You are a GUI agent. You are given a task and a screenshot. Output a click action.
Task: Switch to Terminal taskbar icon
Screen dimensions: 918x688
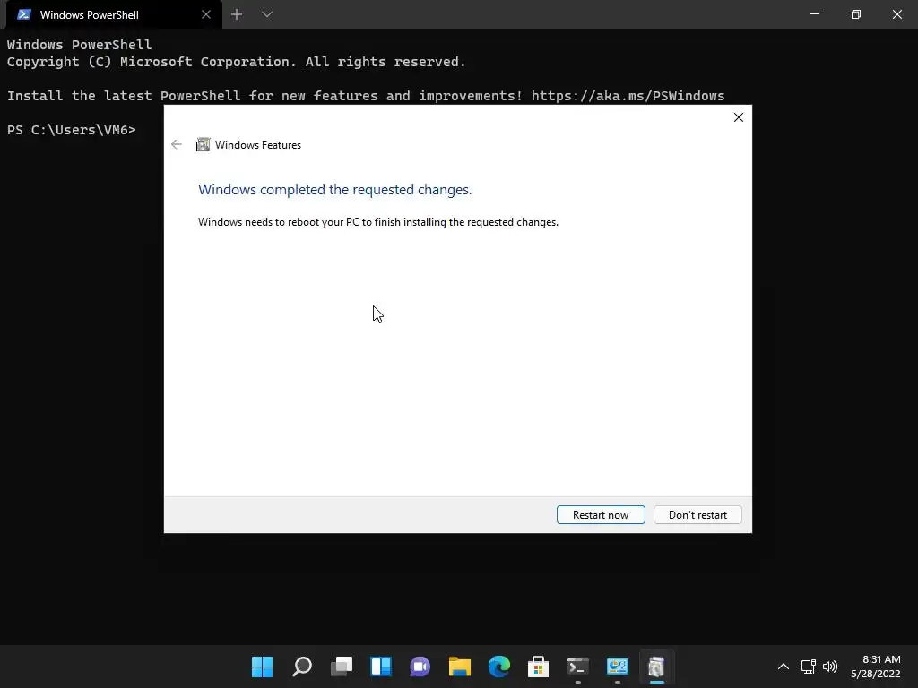pos(578,666)
